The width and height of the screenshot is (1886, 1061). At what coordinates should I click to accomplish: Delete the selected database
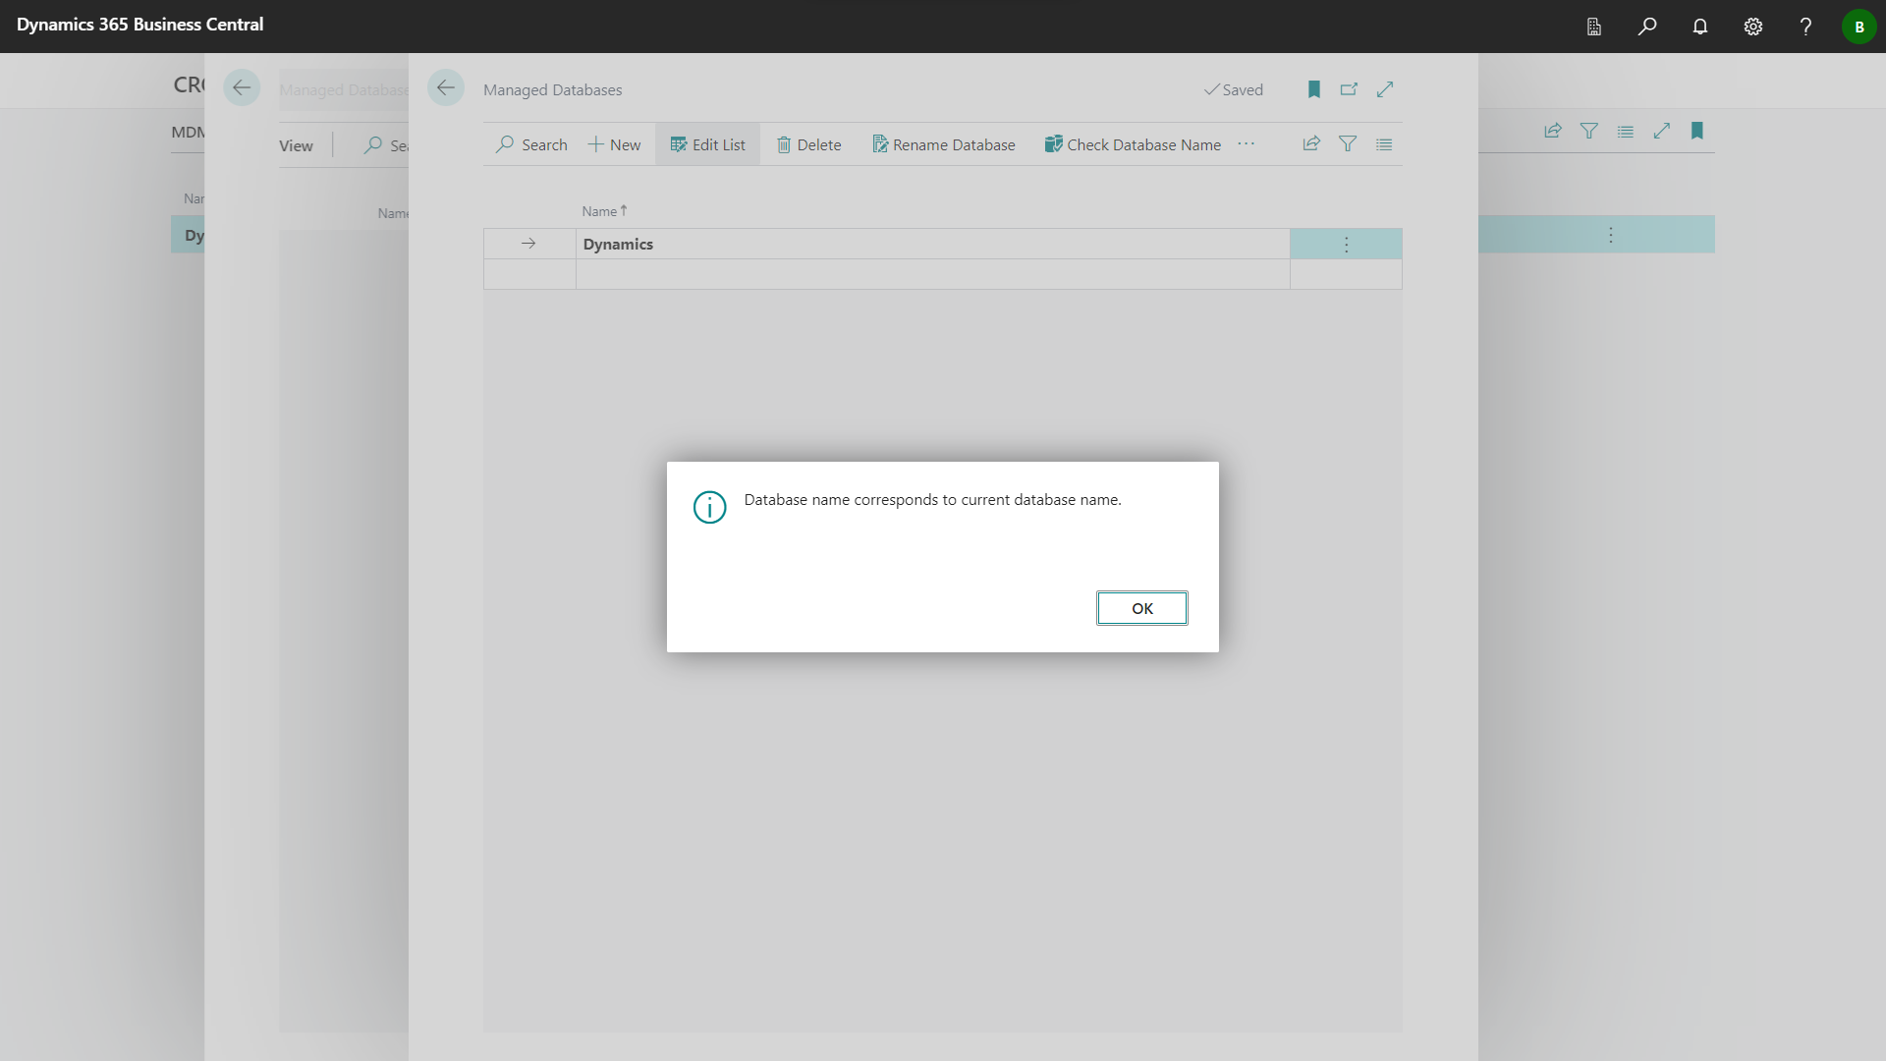[808, 144]
